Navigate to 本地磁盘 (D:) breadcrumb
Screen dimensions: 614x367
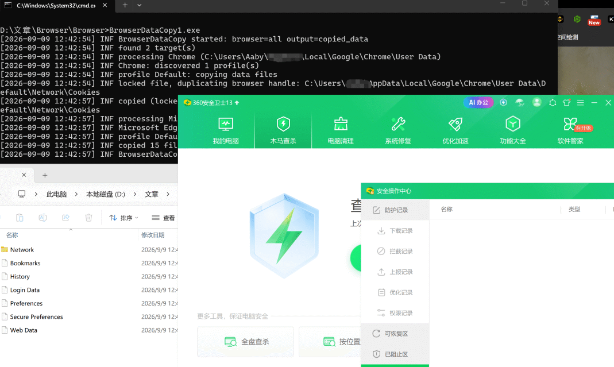pyautogui.click(x=105, y=194)
